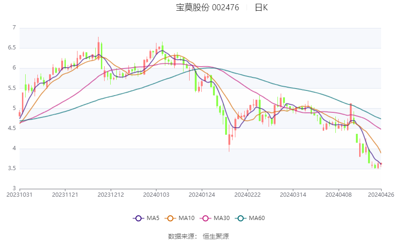Viewport: 397px width, 241px height.
Task: Click the 4.5 y-axis value label
Action: pos(12,128)
